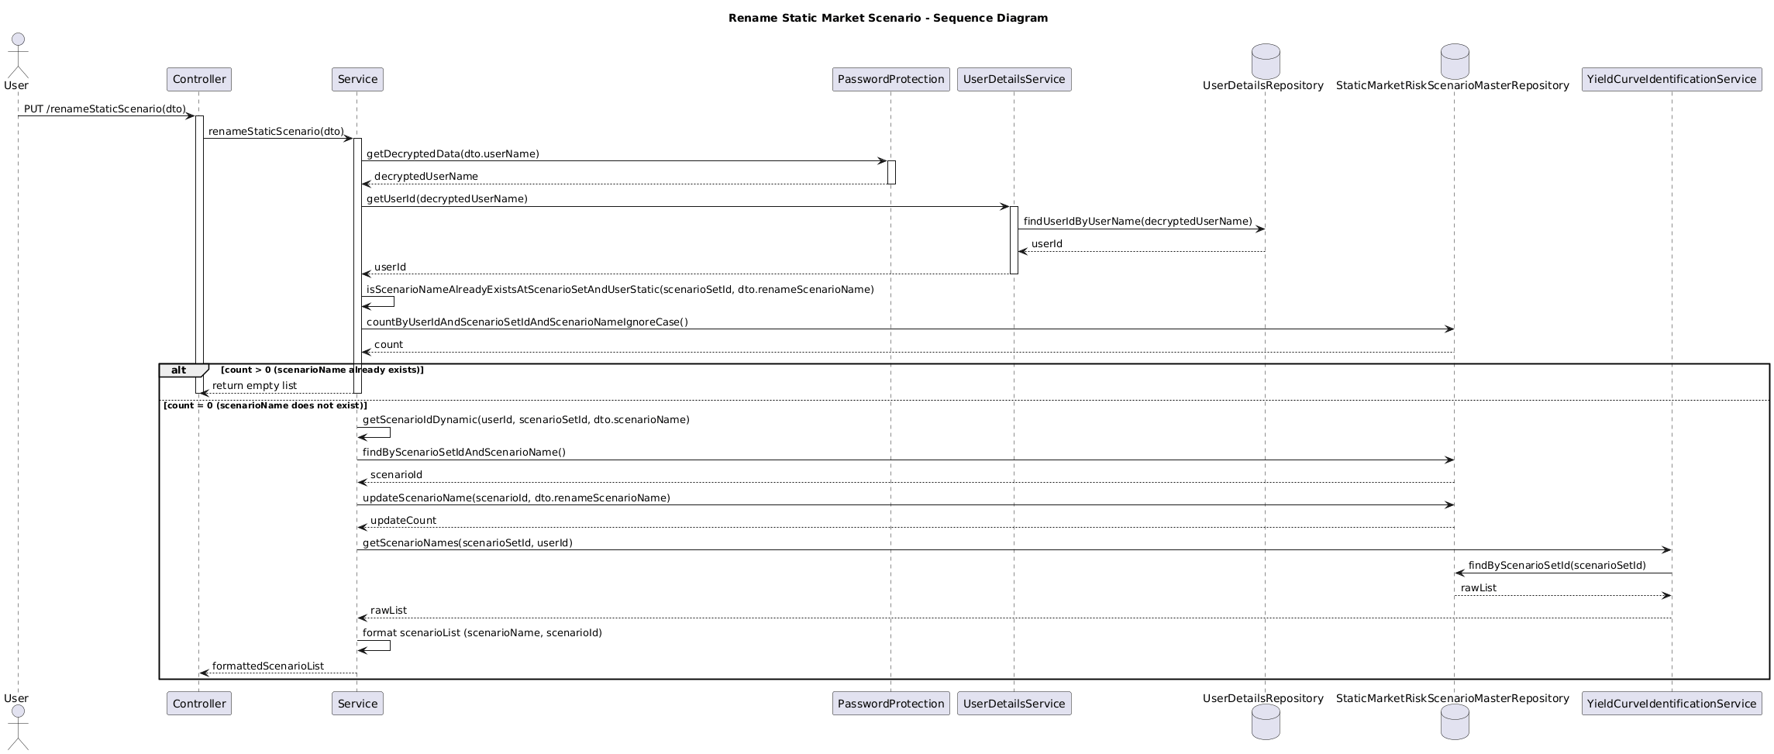Select the bottom Service participant box
This screenshot has width=1774, height=754.
357,703
